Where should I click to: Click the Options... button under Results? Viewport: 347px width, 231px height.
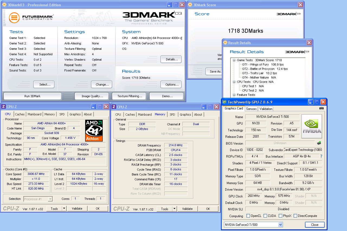coord(171,84)
